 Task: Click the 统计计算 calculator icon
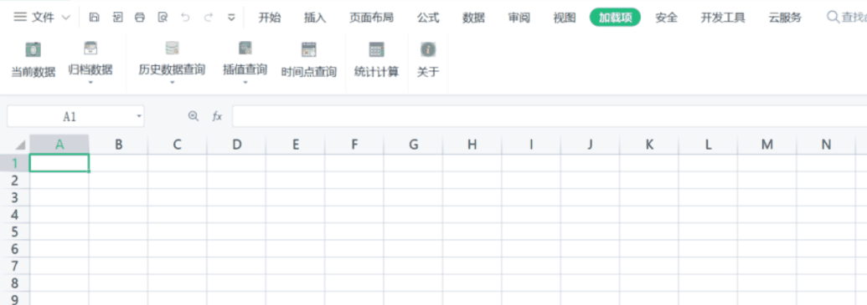377,49
